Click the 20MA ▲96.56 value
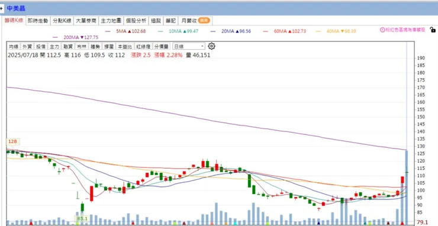 coord(236,31)
